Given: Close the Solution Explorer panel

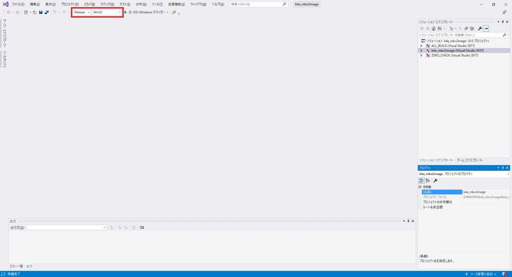Looking at the screenshot, I should (507, 22).
